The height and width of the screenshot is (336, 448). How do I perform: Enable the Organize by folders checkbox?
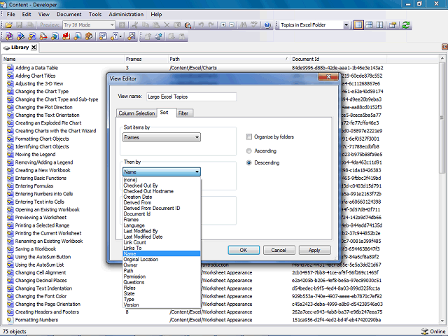pos(249,137)
